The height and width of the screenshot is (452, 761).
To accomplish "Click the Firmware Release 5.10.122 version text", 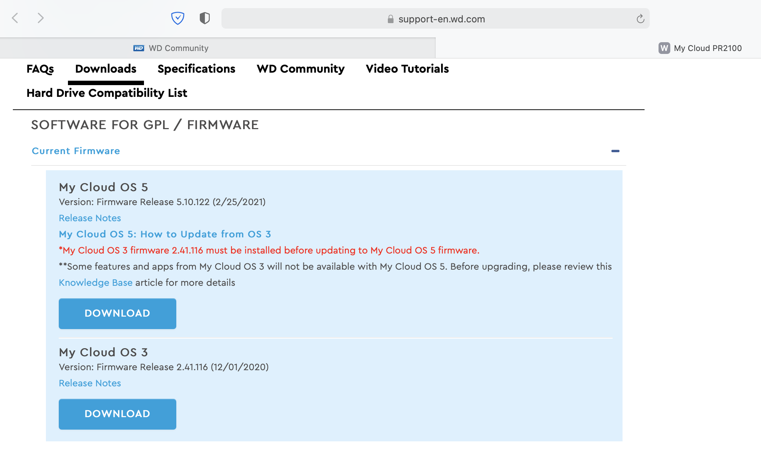I will 162,202.
